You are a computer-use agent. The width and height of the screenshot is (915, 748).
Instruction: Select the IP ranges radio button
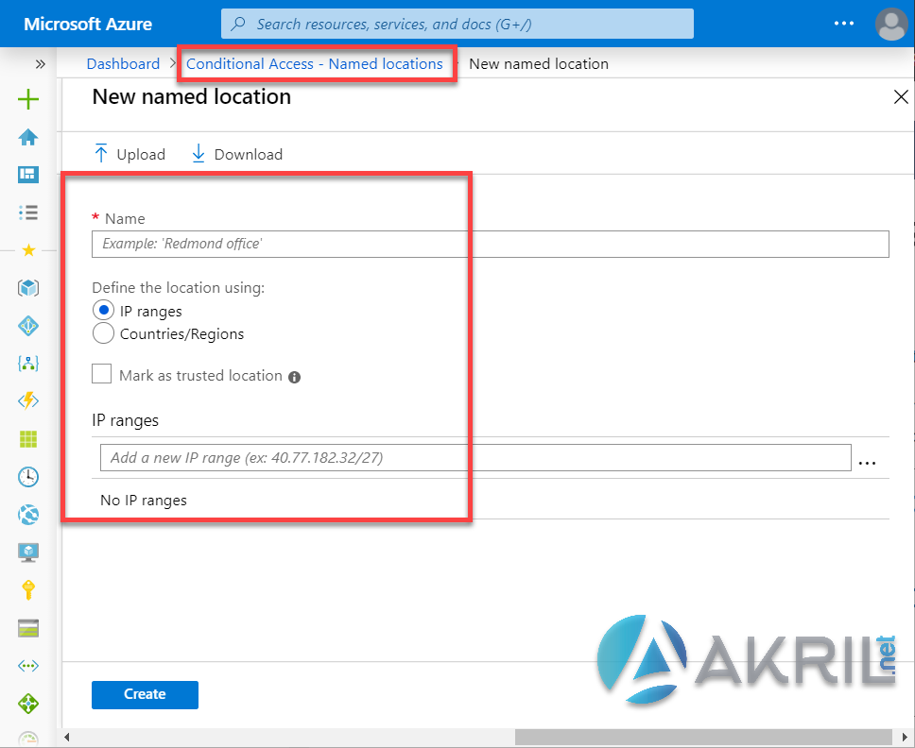tap(103, 310)
